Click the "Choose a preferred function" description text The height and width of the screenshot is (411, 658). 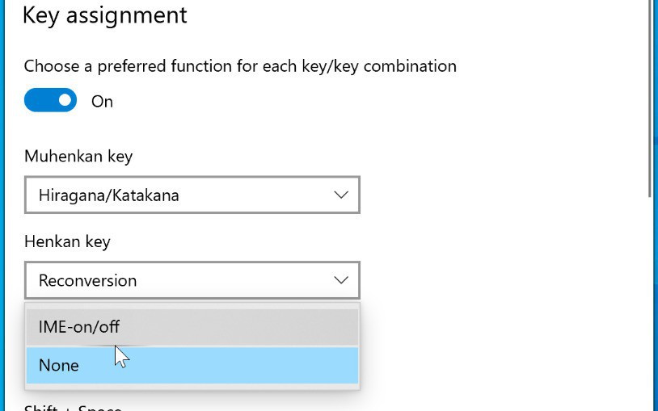click(x=240, y=66)
